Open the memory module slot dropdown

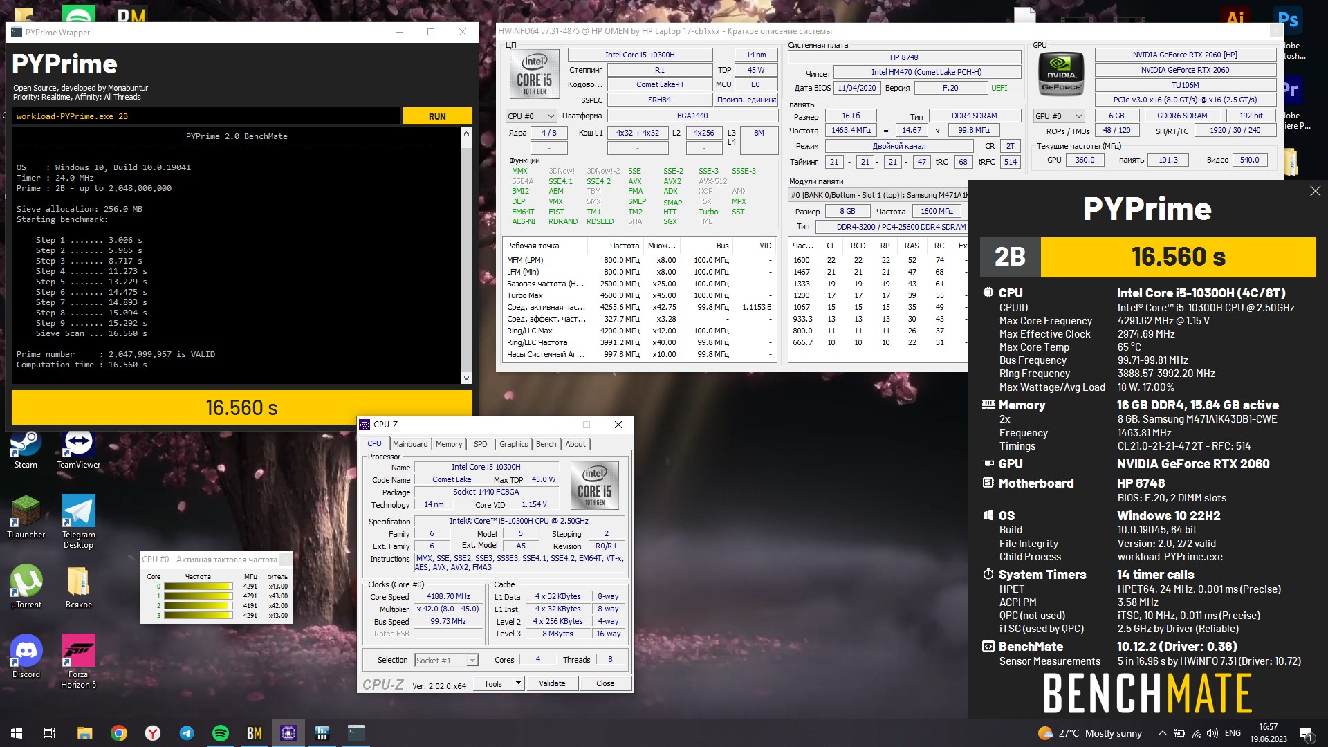(878, 195)
